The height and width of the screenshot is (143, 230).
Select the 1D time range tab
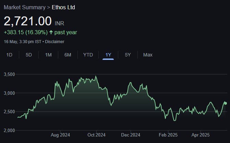[9, 55]
